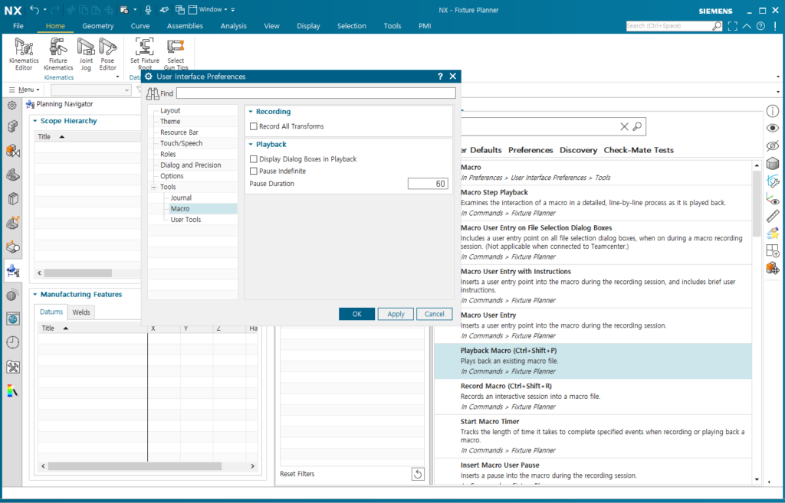Expand the Kinematics group dropdown arrow
Image resolution: width=785 pixels, height=503 pixels.
pos(117,77)
